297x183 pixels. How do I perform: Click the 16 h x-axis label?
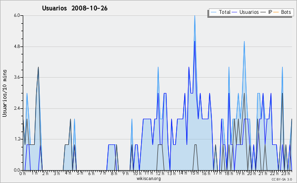206,173
